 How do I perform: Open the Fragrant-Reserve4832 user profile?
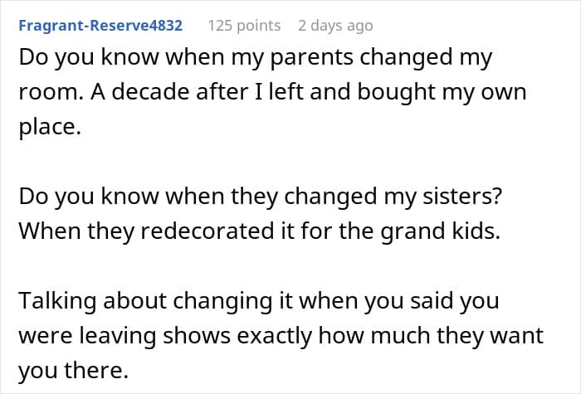pos(100,26)
